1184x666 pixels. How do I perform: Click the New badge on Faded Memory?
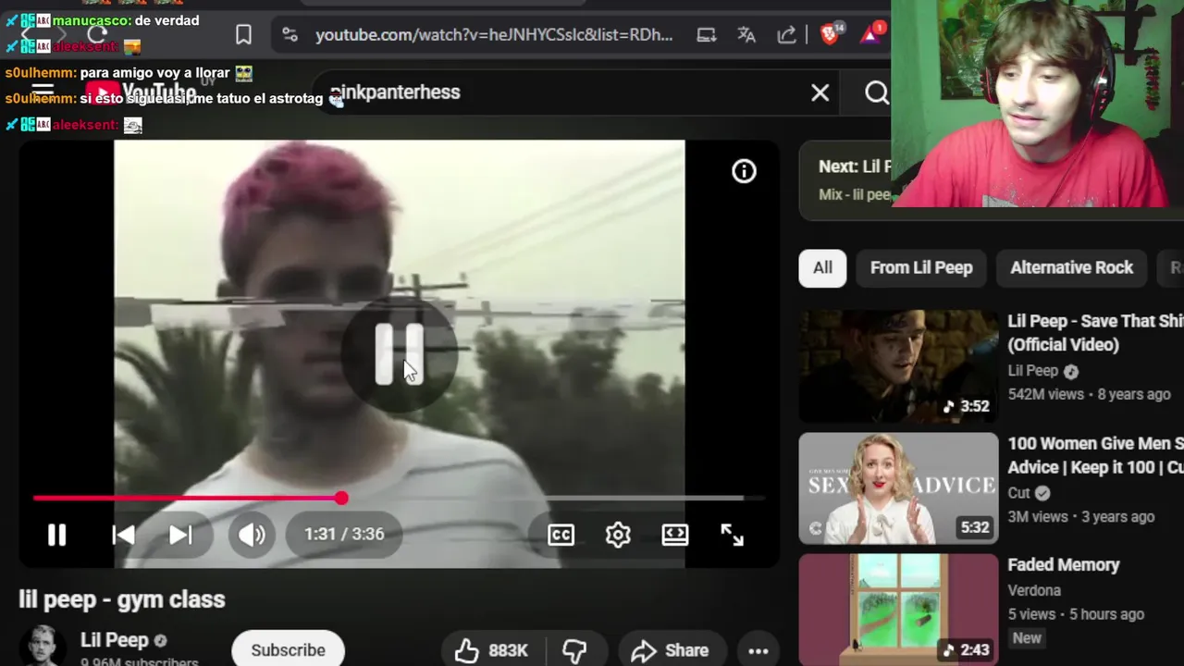1027,638
